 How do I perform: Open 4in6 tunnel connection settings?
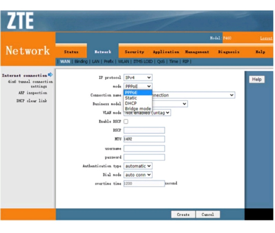click(x=30, y=84)
